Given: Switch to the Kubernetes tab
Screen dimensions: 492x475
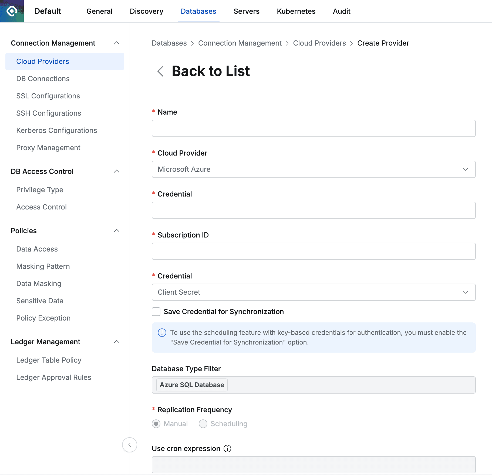Looking at the screenshot, I should click(x=296, y=11).
